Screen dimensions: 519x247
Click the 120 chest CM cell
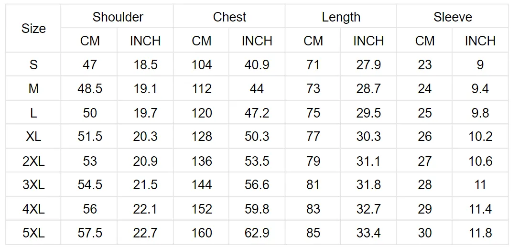click(202, 113)
